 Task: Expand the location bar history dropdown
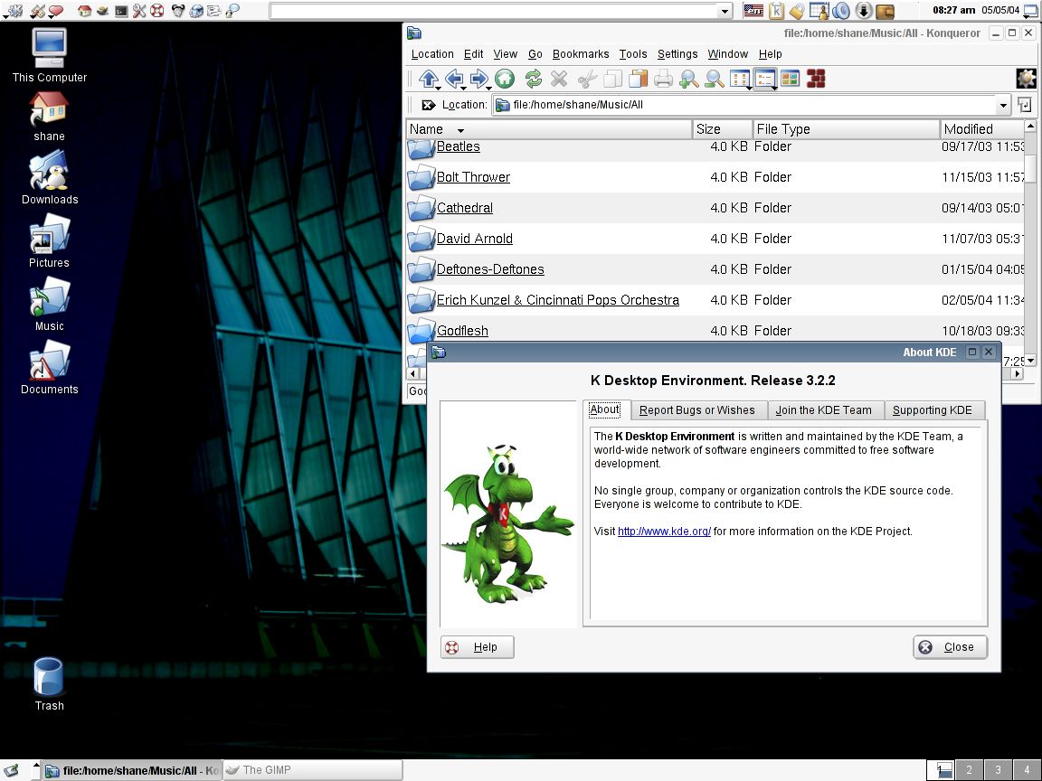1003,105
